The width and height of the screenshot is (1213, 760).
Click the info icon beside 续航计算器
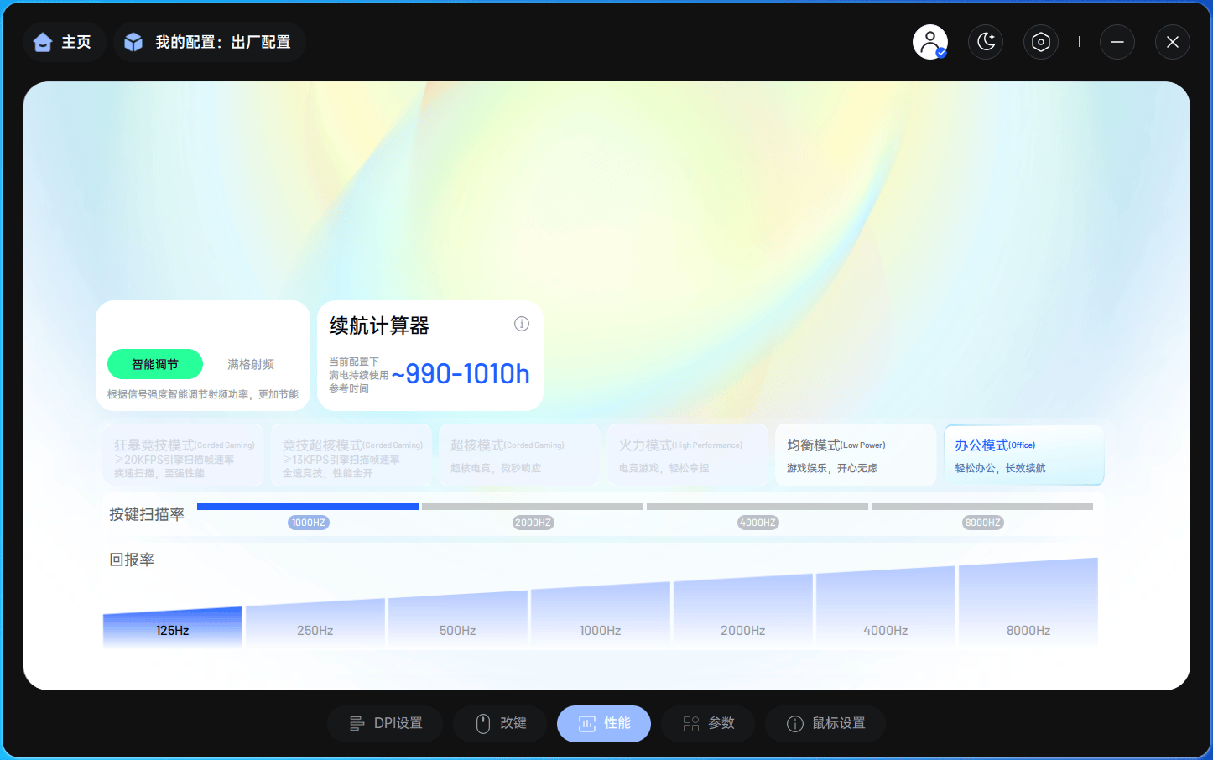tap(522, 324)
